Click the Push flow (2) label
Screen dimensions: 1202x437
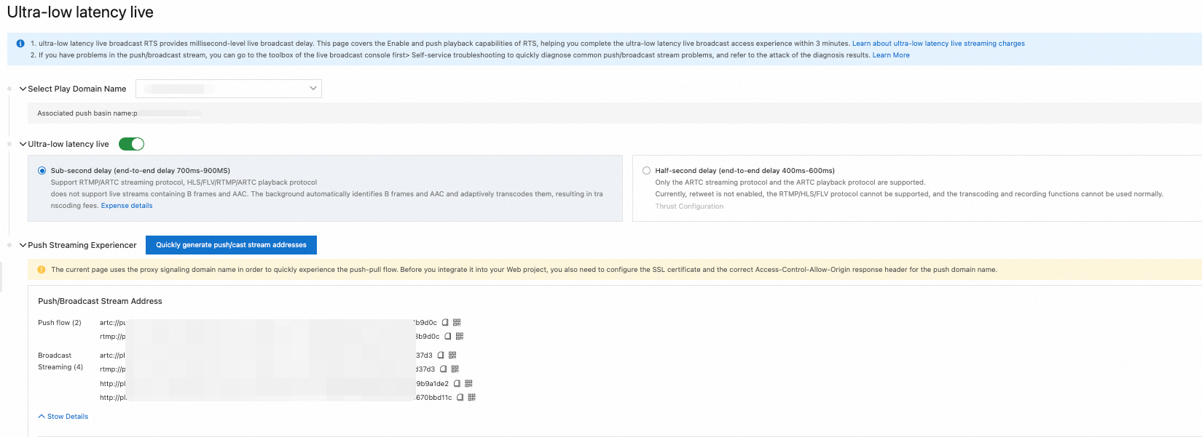click(x=60, y=323)
